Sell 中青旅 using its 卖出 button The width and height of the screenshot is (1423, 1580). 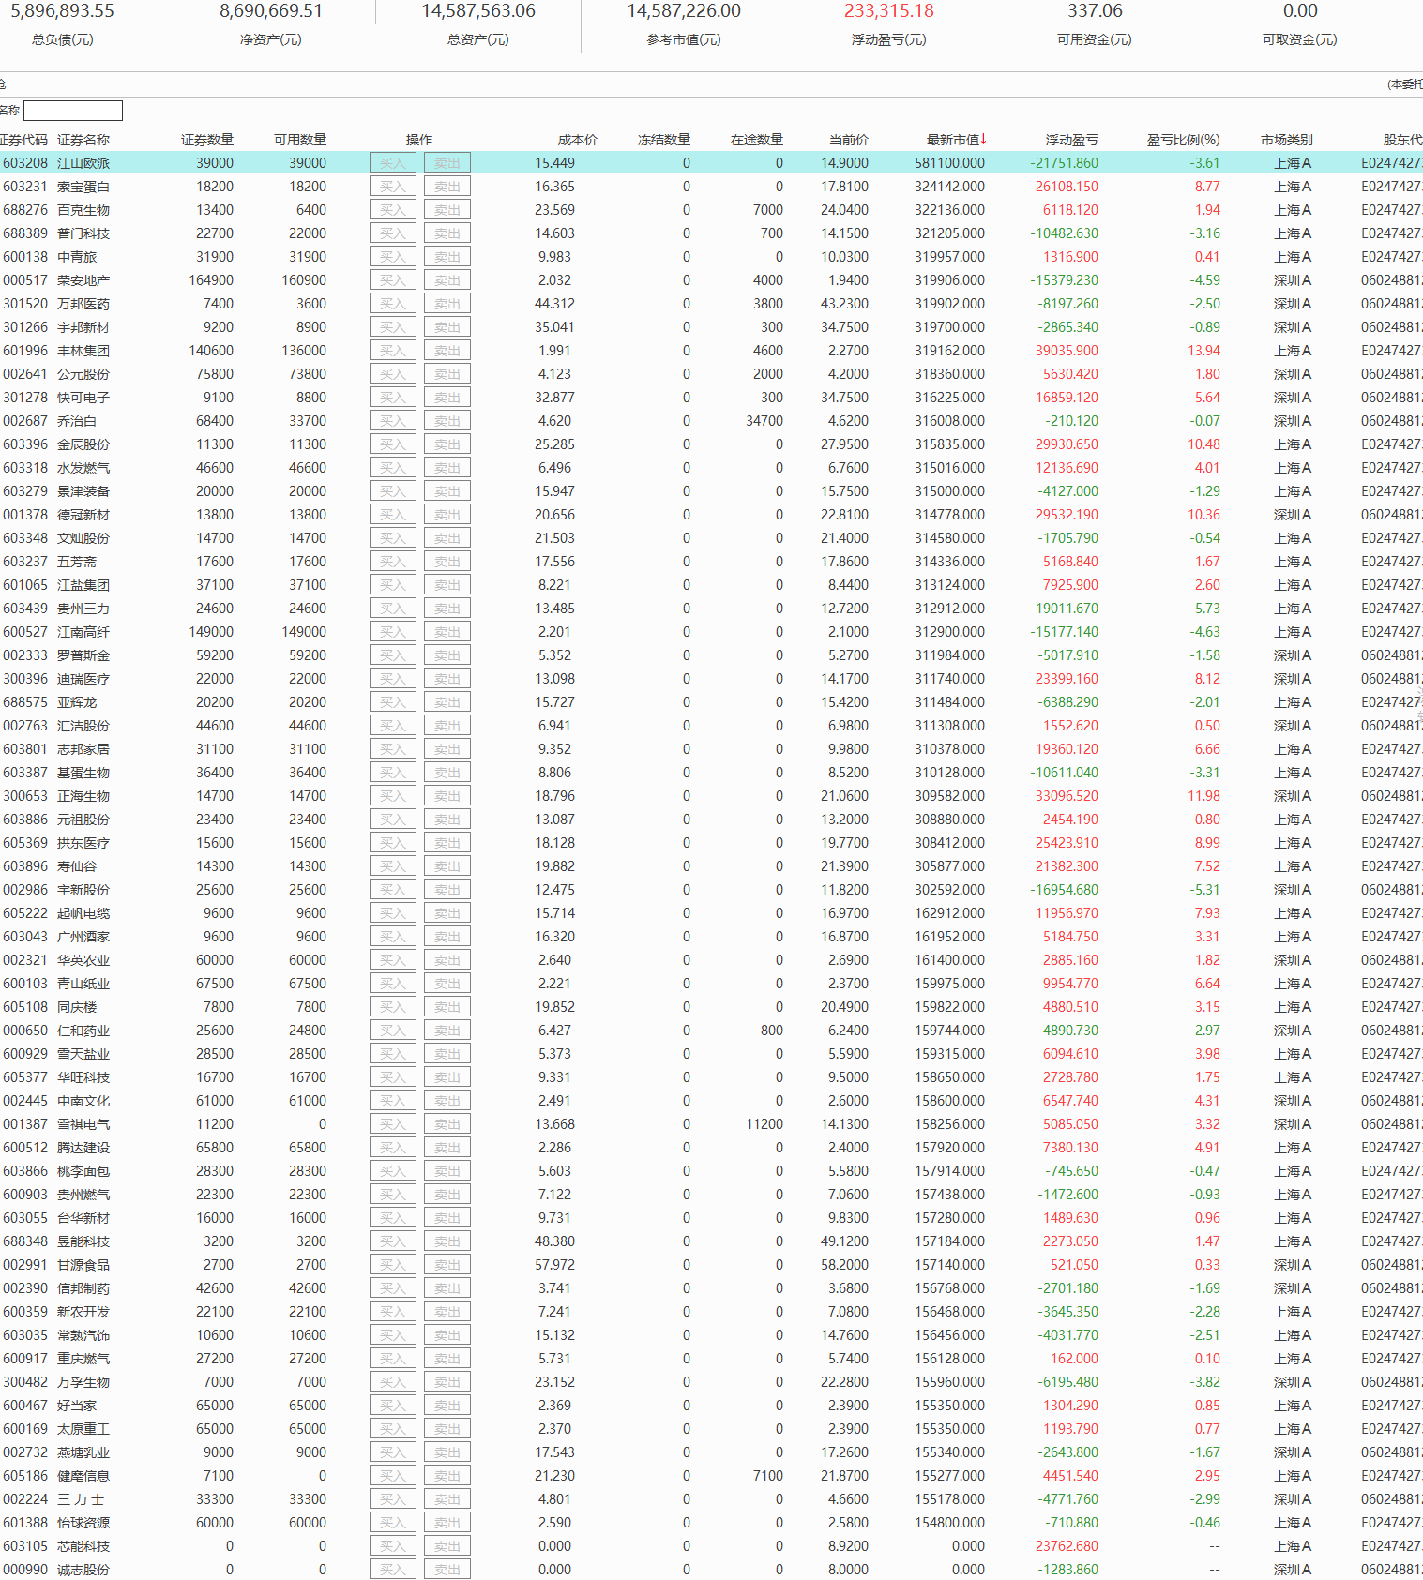tap(447, 257)
